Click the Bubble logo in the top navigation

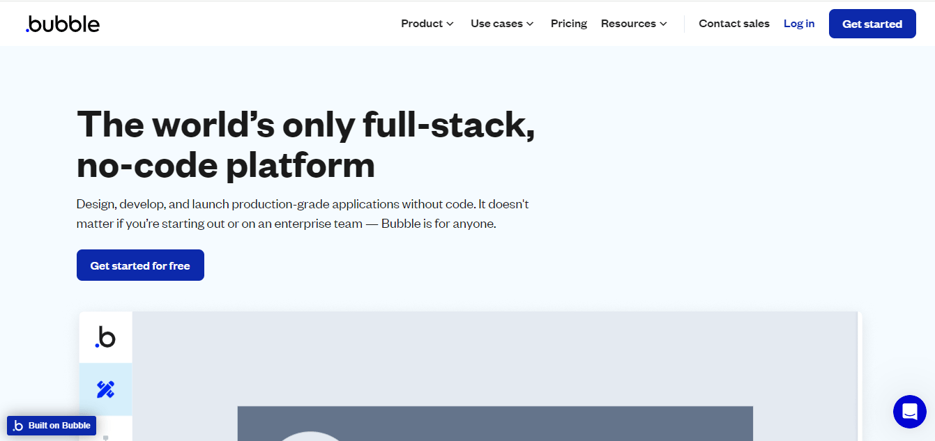[x=62, y=23]
